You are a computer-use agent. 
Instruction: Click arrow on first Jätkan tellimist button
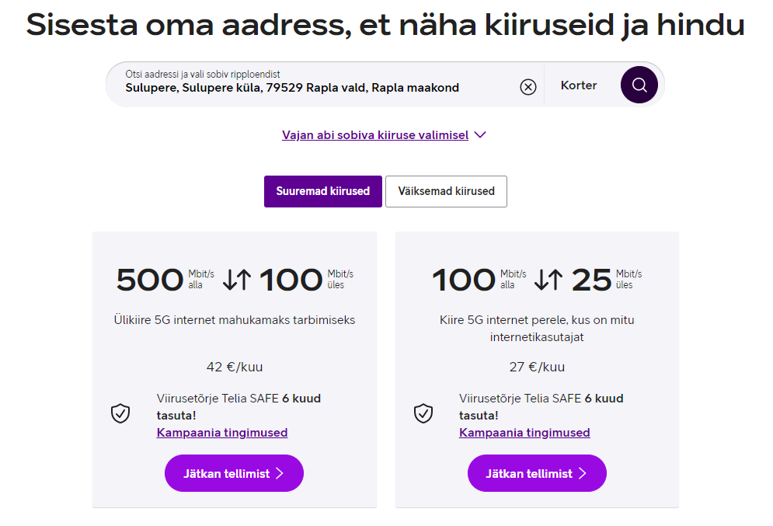280,473
